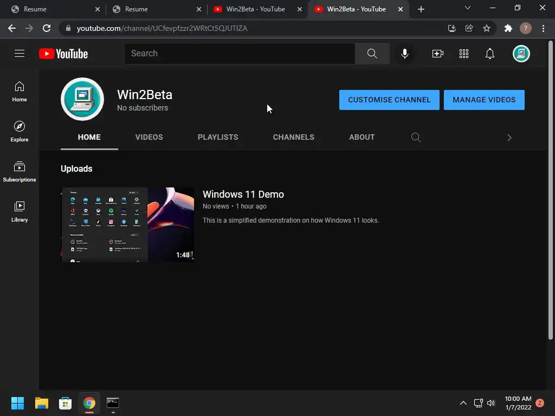This screenshot has height=416, width=555.
Task: Open Windows Start menu
Action: click(x=17, y=403)
